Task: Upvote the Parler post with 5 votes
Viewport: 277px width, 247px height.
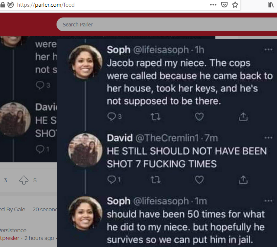Action: (x=24, y=180)
